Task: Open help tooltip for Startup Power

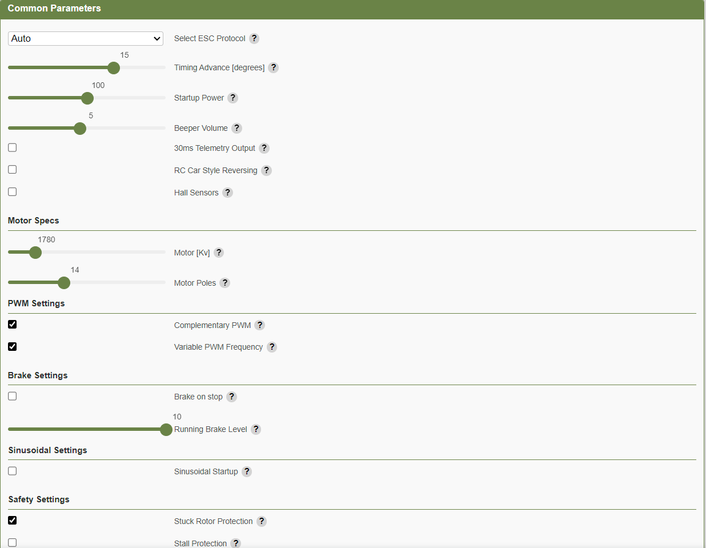Action: click(x=232, y=98)
